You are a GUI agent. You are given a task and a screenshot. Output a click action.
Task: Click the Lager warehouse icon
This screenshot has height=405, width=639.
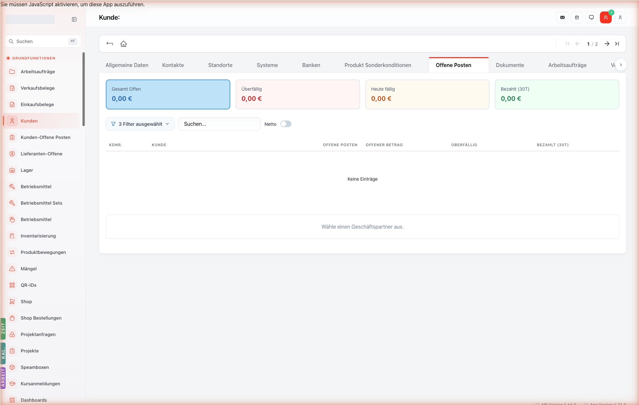(12, 170)
